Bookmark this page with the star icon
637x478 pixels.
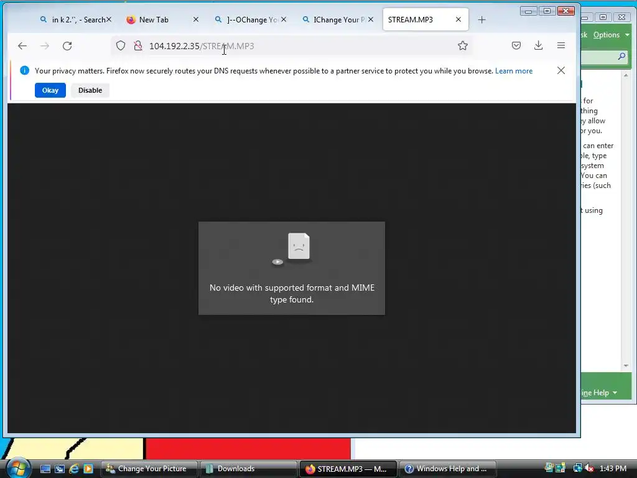pos(463,45)
